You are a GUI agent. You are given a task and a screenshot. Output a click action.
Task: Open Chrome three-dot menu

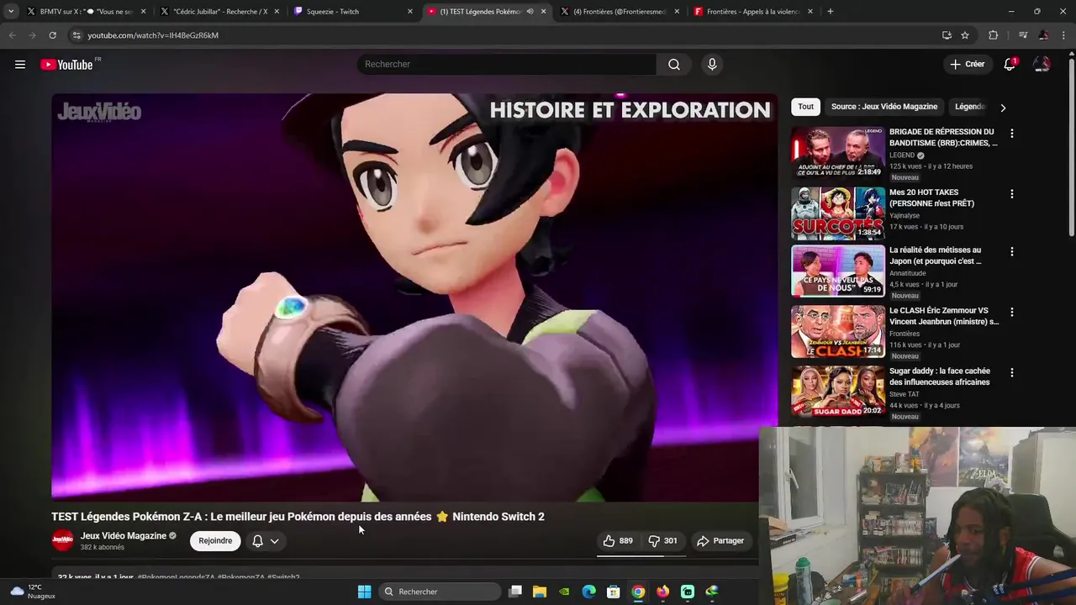1064,35
